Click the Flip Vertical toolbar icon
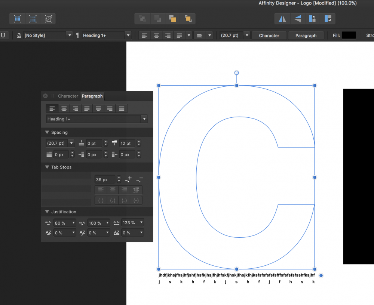 pos(297,19)
